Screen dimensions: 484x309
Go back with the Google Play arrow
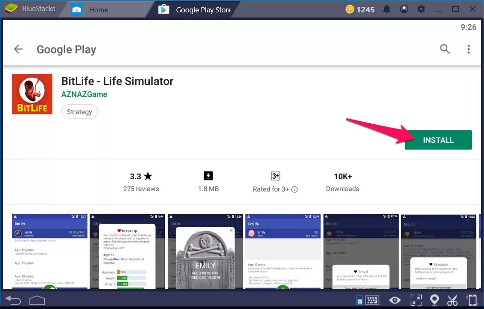[18, 49]
